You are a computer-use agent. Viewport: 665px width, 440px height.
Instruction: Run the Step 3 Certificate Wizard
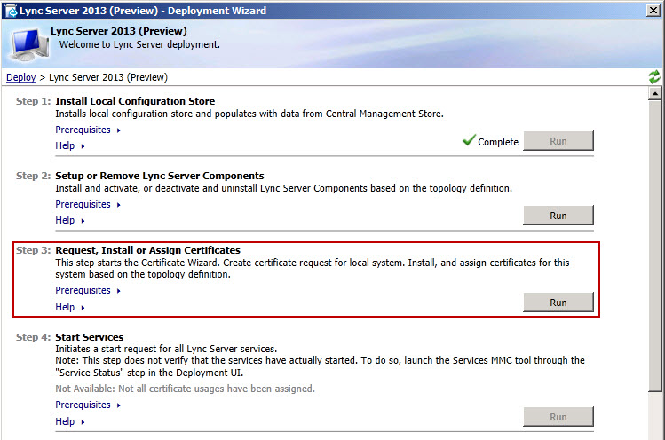coord(558,302)
